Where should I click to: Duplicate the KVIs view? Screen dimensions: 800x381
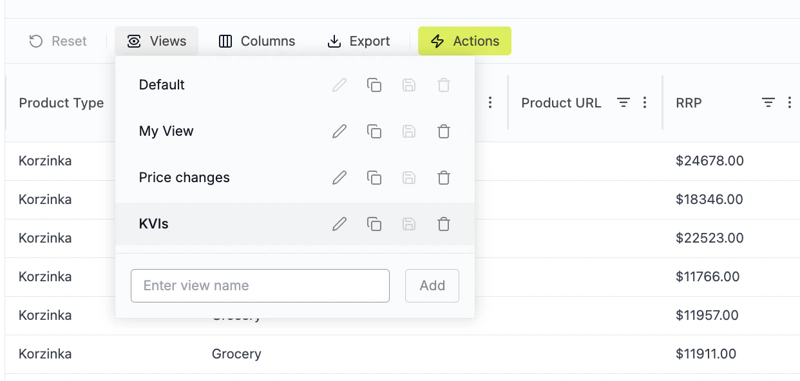pos(374,224)
